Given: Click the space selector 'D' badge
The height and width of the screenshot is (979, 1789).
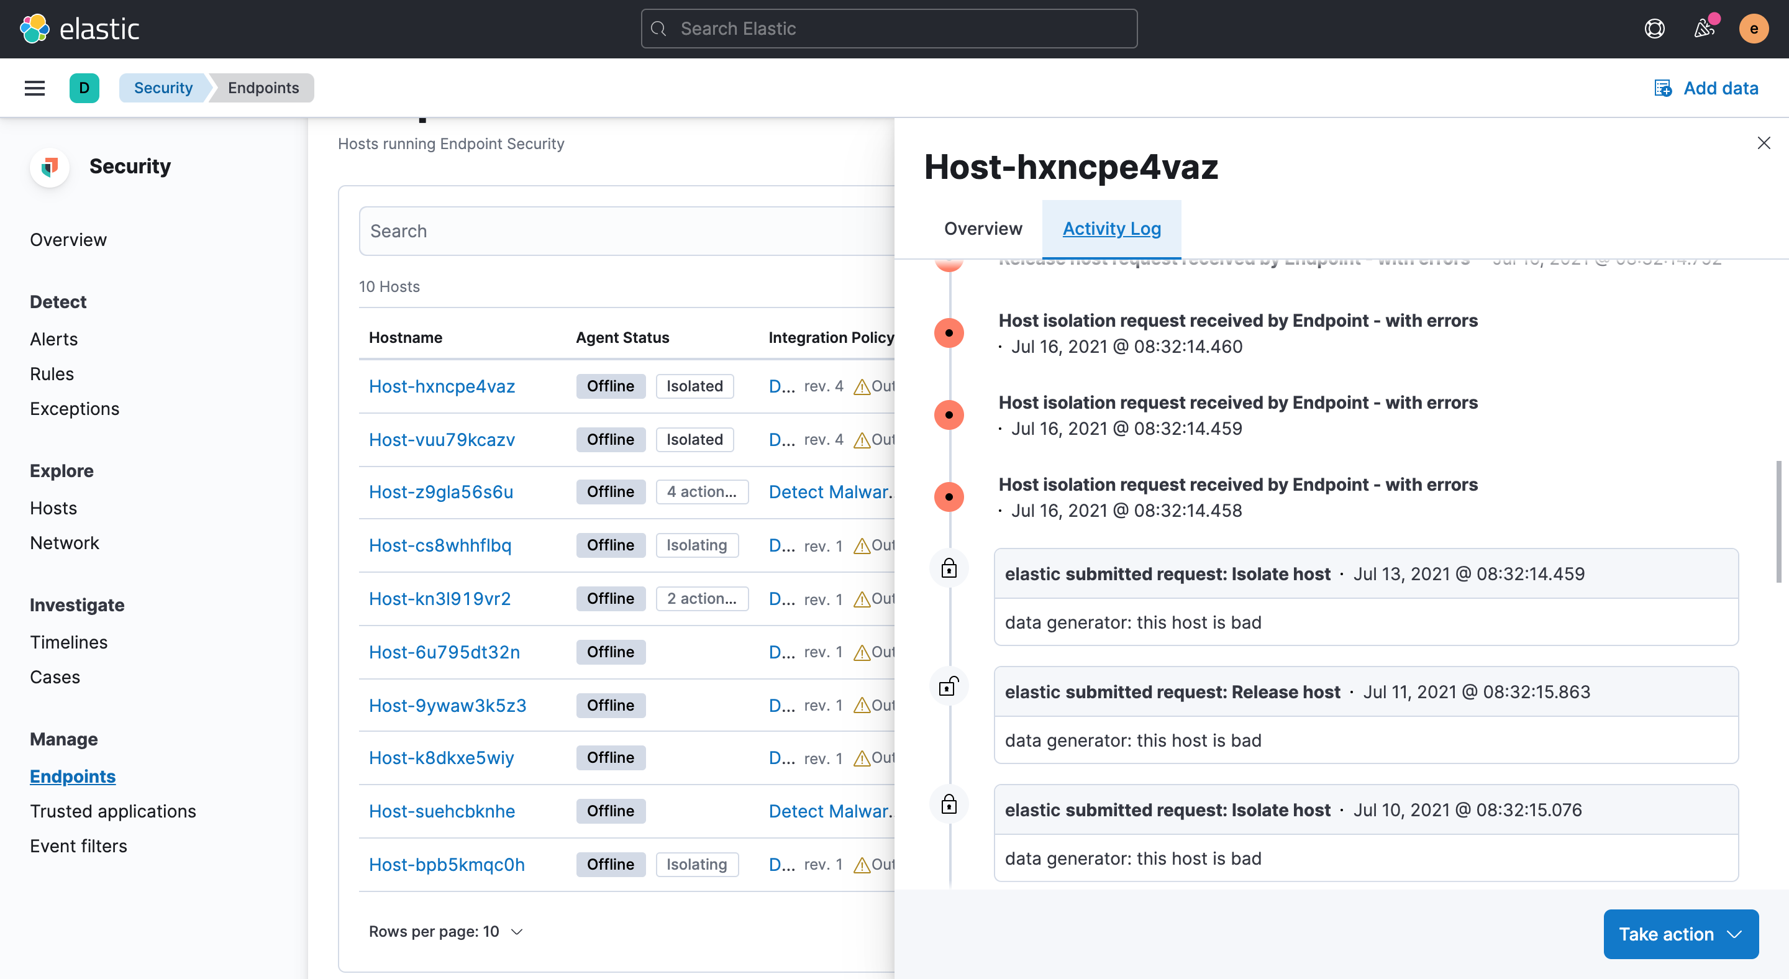Looking at the screenshot, I should [x=84, y=88].
